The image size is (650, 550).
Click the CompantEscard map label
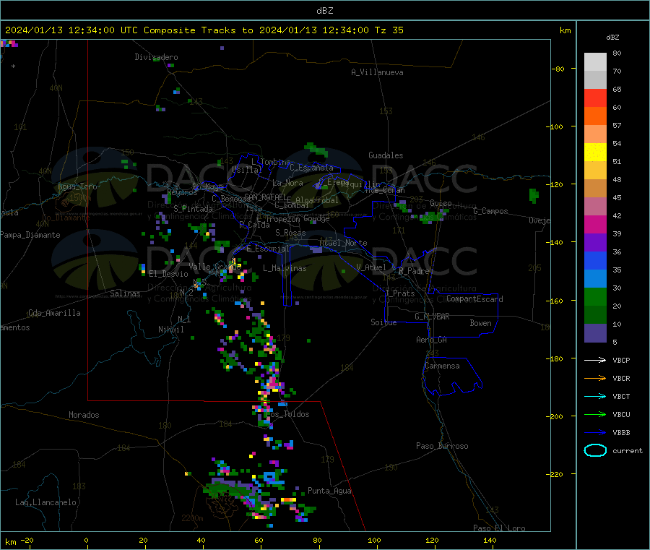(474, 298)
